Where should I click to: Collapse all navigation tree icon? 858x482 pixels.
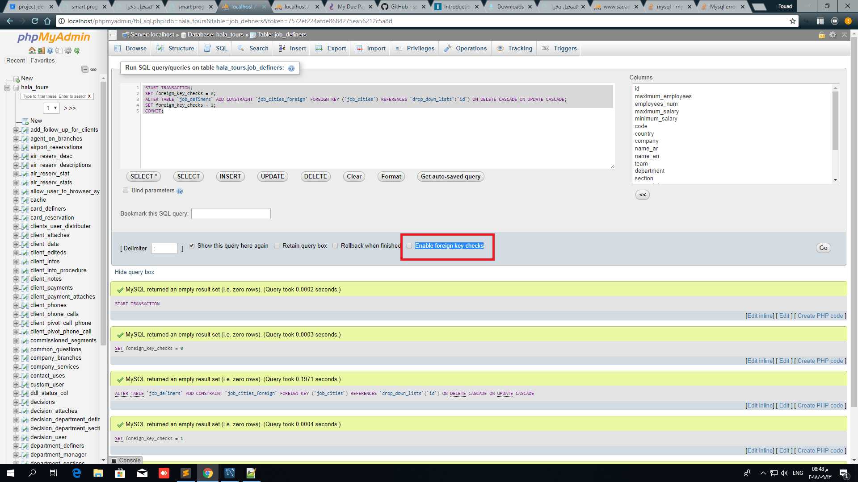pos(85,69)
